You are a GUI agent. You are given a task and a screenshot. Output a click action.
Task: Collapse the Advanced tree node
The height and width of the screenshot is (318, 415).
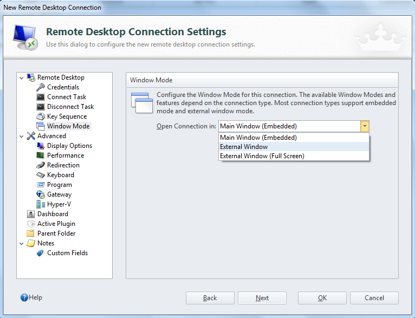tap(22, 136)
